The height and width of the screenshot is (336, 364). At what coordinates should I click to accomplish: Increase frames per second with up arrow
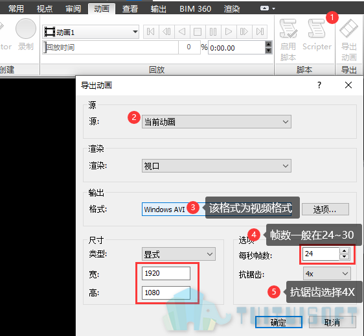[345, 250]
